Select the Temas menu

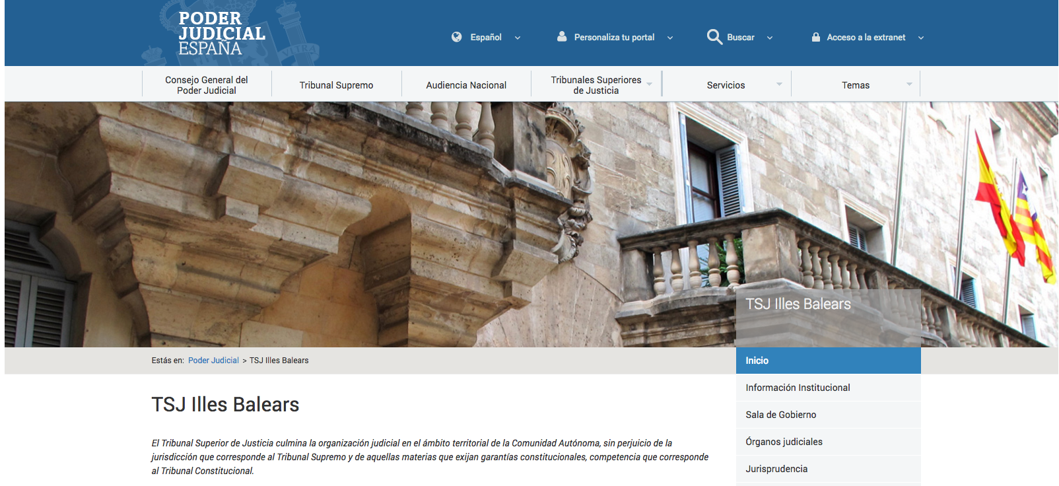(x=856, y=85)
